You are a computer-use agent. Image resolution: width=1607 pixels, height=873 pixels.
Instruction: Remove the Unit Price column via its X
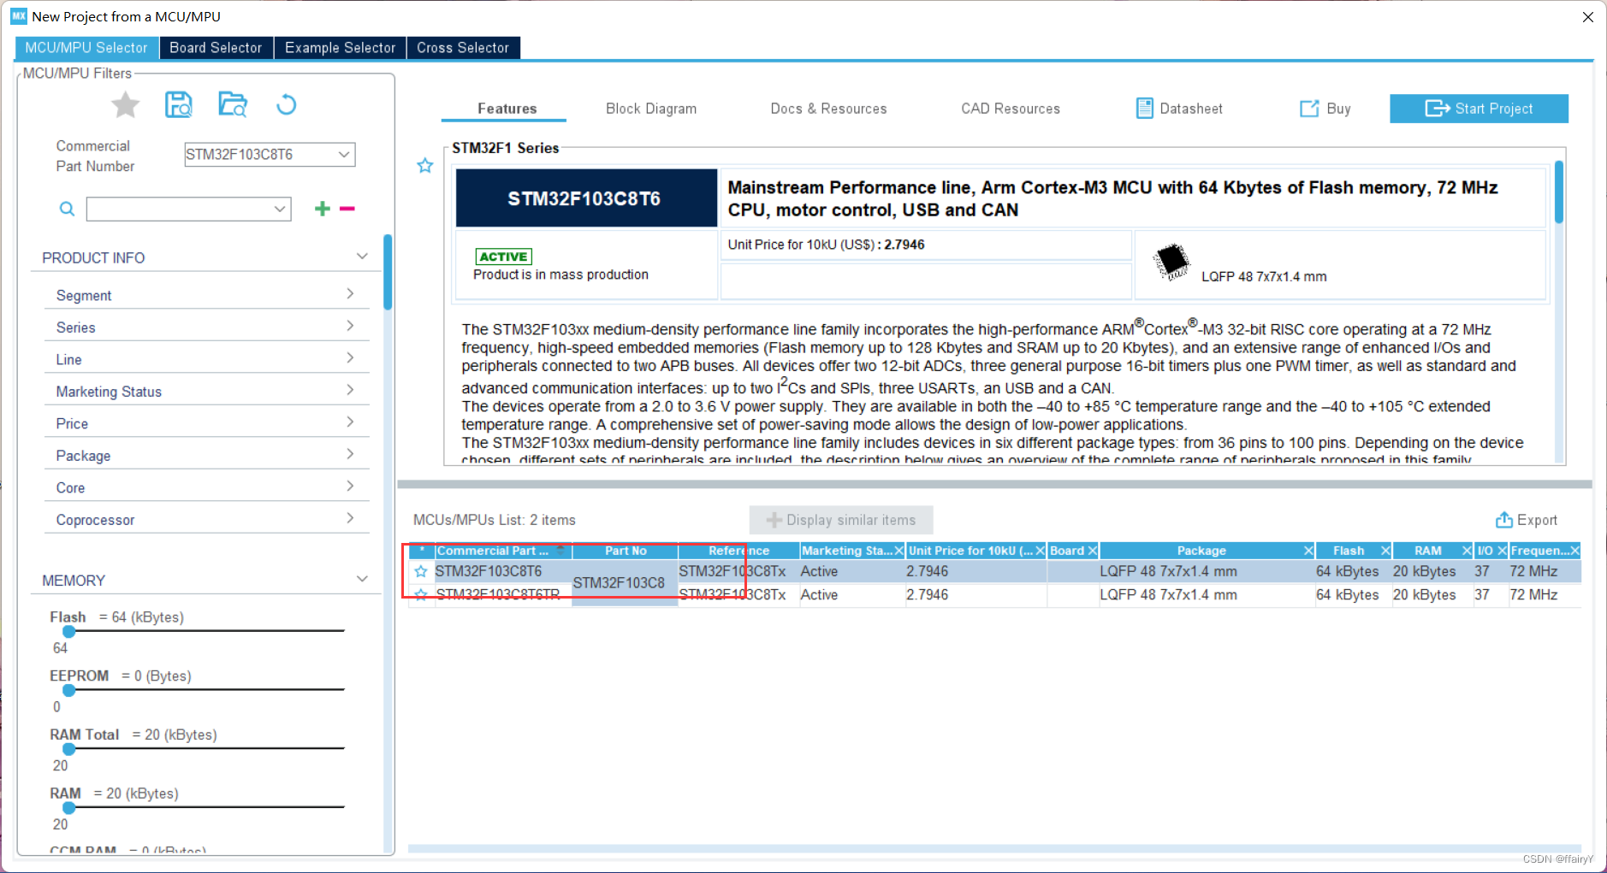[x=1040, y=551]
